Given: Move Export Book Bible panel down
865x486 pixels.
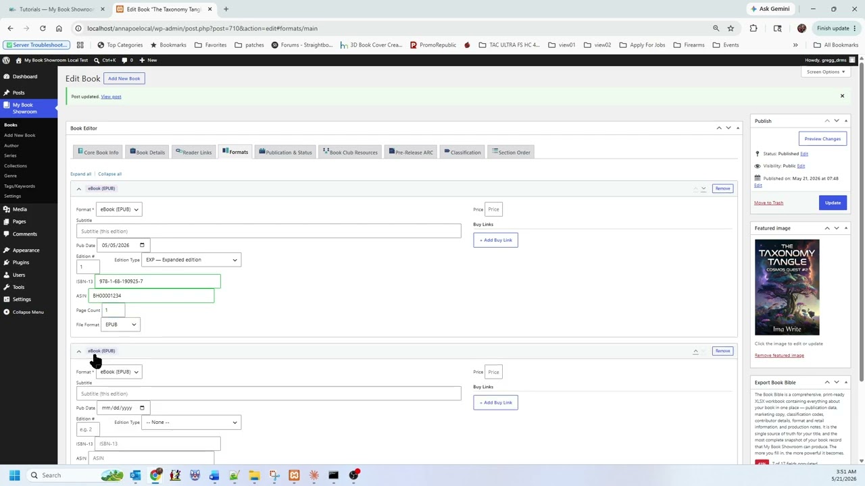Looking at the screenshot, I should coord(836,382).
